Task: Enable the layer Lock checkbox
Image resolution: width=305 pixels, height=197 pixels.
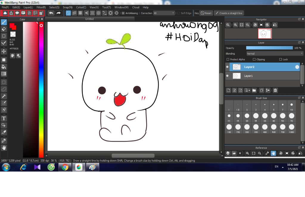Action: (x=281, y=59)
